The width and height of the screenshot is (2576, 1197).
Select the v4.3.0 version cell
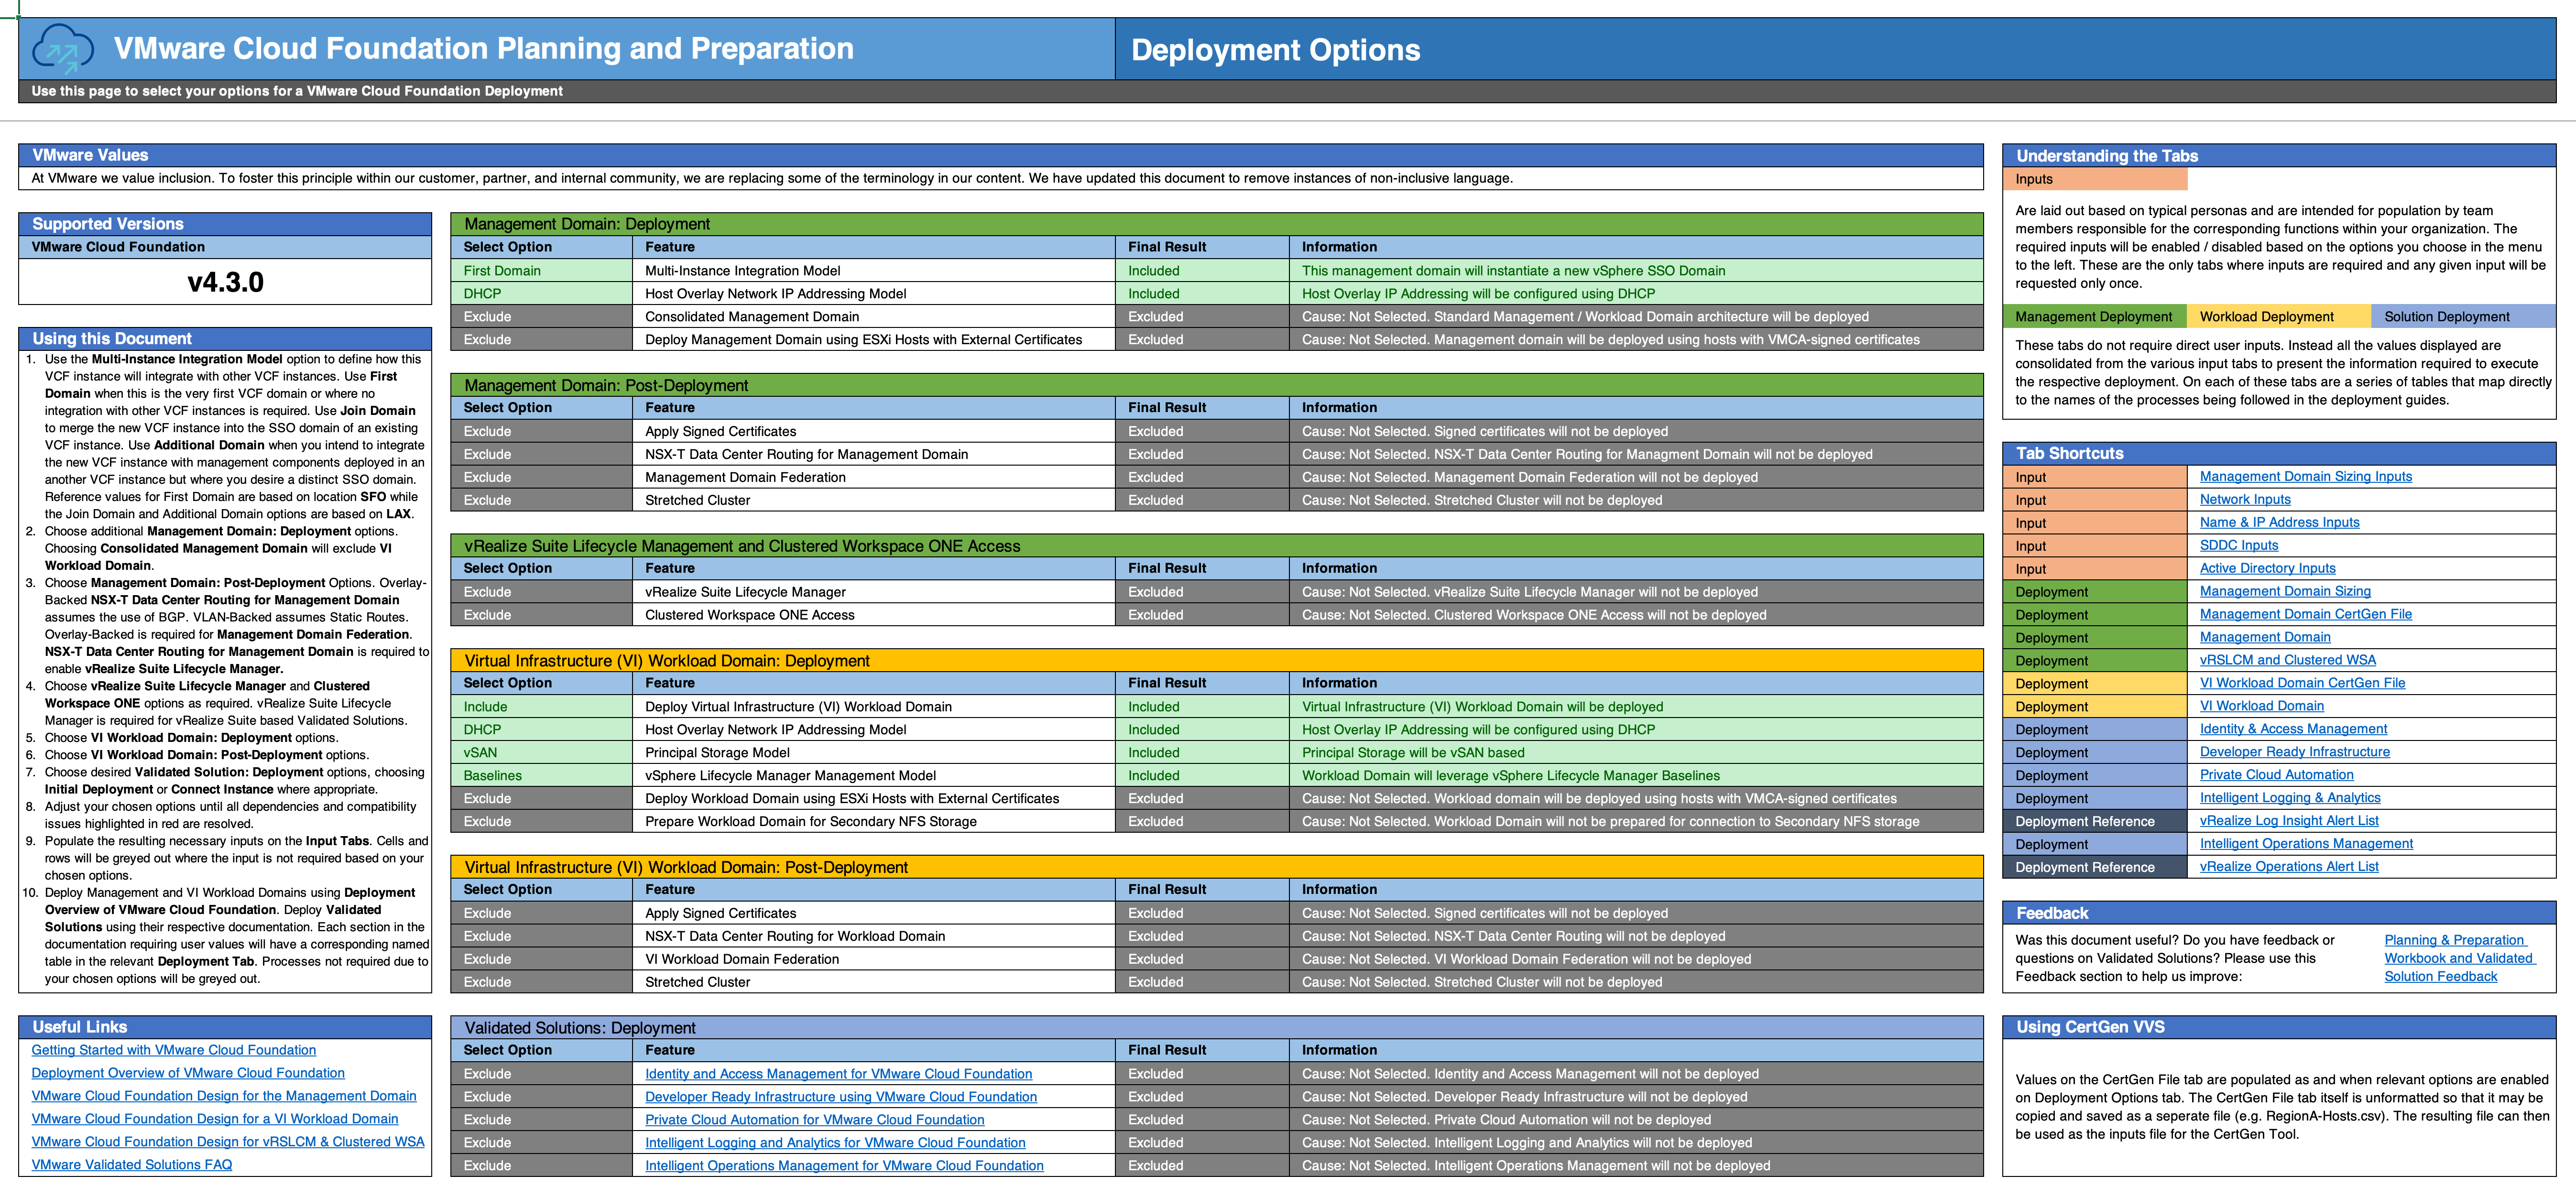point(225,281)
